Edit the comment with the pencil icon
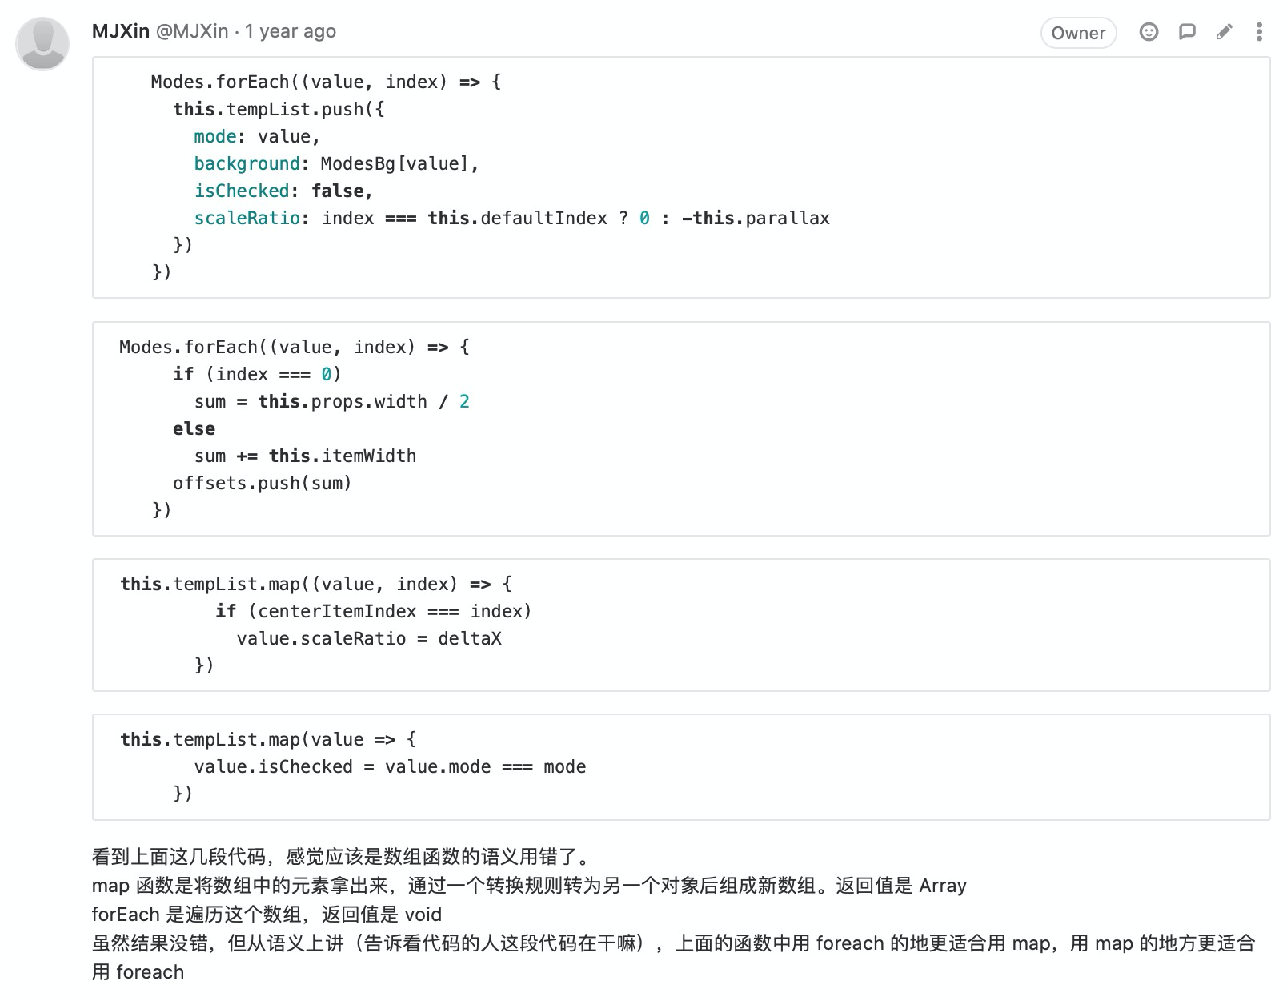This screenshot has height=1001, width=1287. coord(1224,32)
